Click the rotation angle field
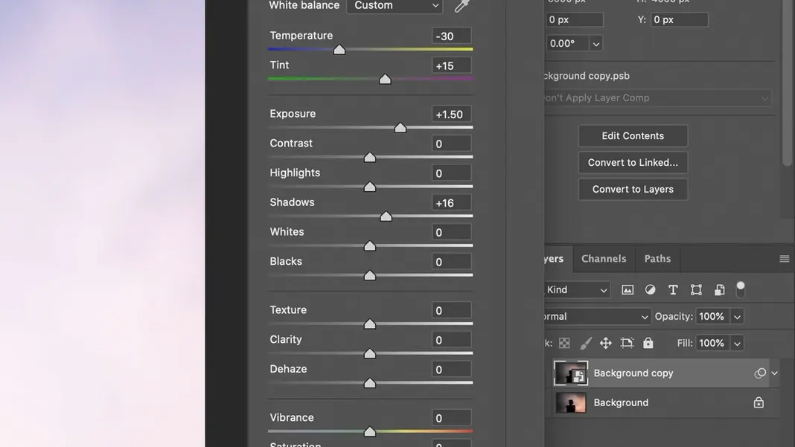Screen dimensions: 795x447 [566, 44]
